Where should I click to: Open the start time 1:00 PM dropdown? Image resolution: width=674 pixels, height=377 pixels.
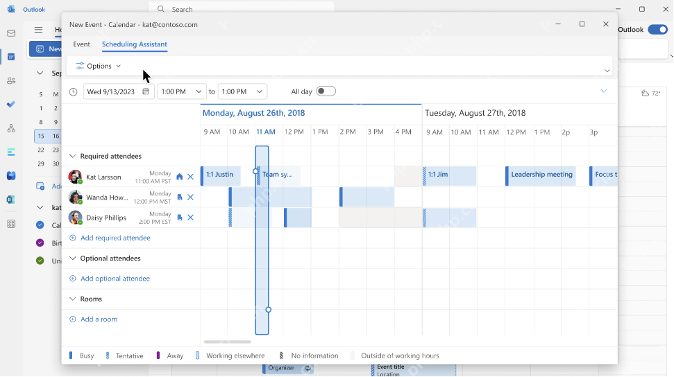pyautogui.click(x=182, y=91)
